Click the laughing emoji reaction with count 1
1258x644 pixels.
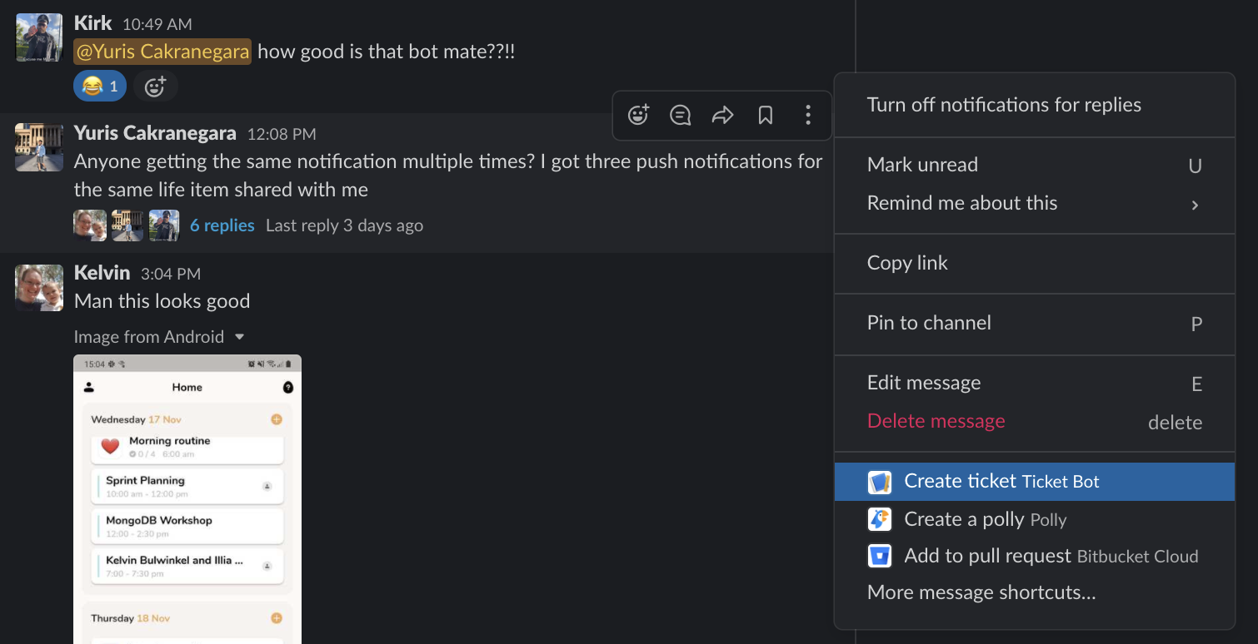coord(100,87)
